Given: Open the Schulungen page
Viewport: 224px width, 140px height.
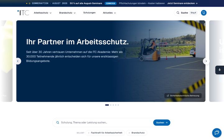Looking at the screenshot, I should pos(89,13).
